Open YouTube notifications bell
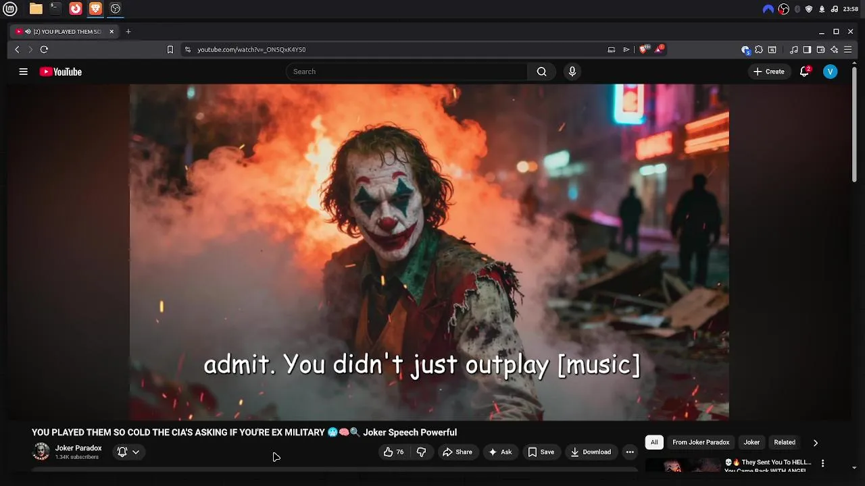This screenshot has height=486, width=865. (x=804, y=72)
